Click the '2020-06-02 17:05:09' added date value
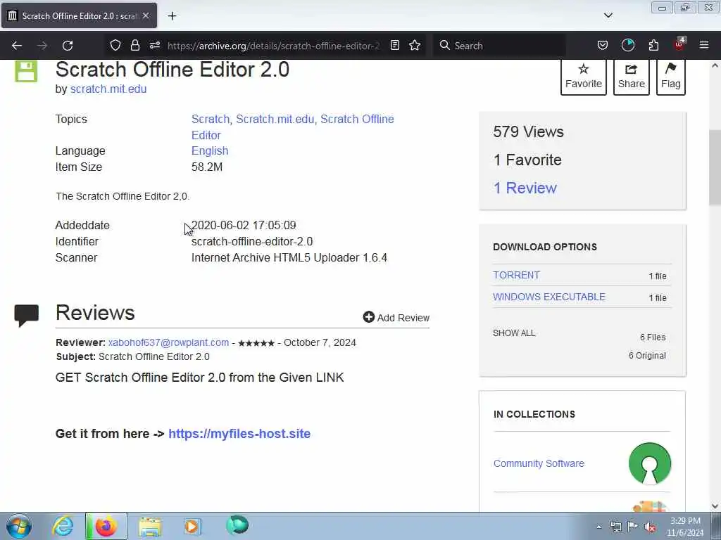 [244, 226]
